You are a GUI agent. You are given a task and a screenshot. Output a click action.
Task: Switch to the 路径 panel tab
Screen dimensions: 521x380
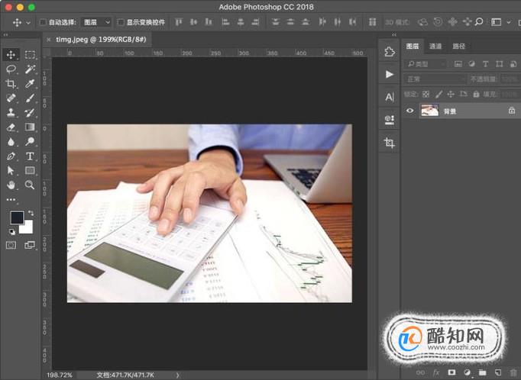tap(459, 46)
